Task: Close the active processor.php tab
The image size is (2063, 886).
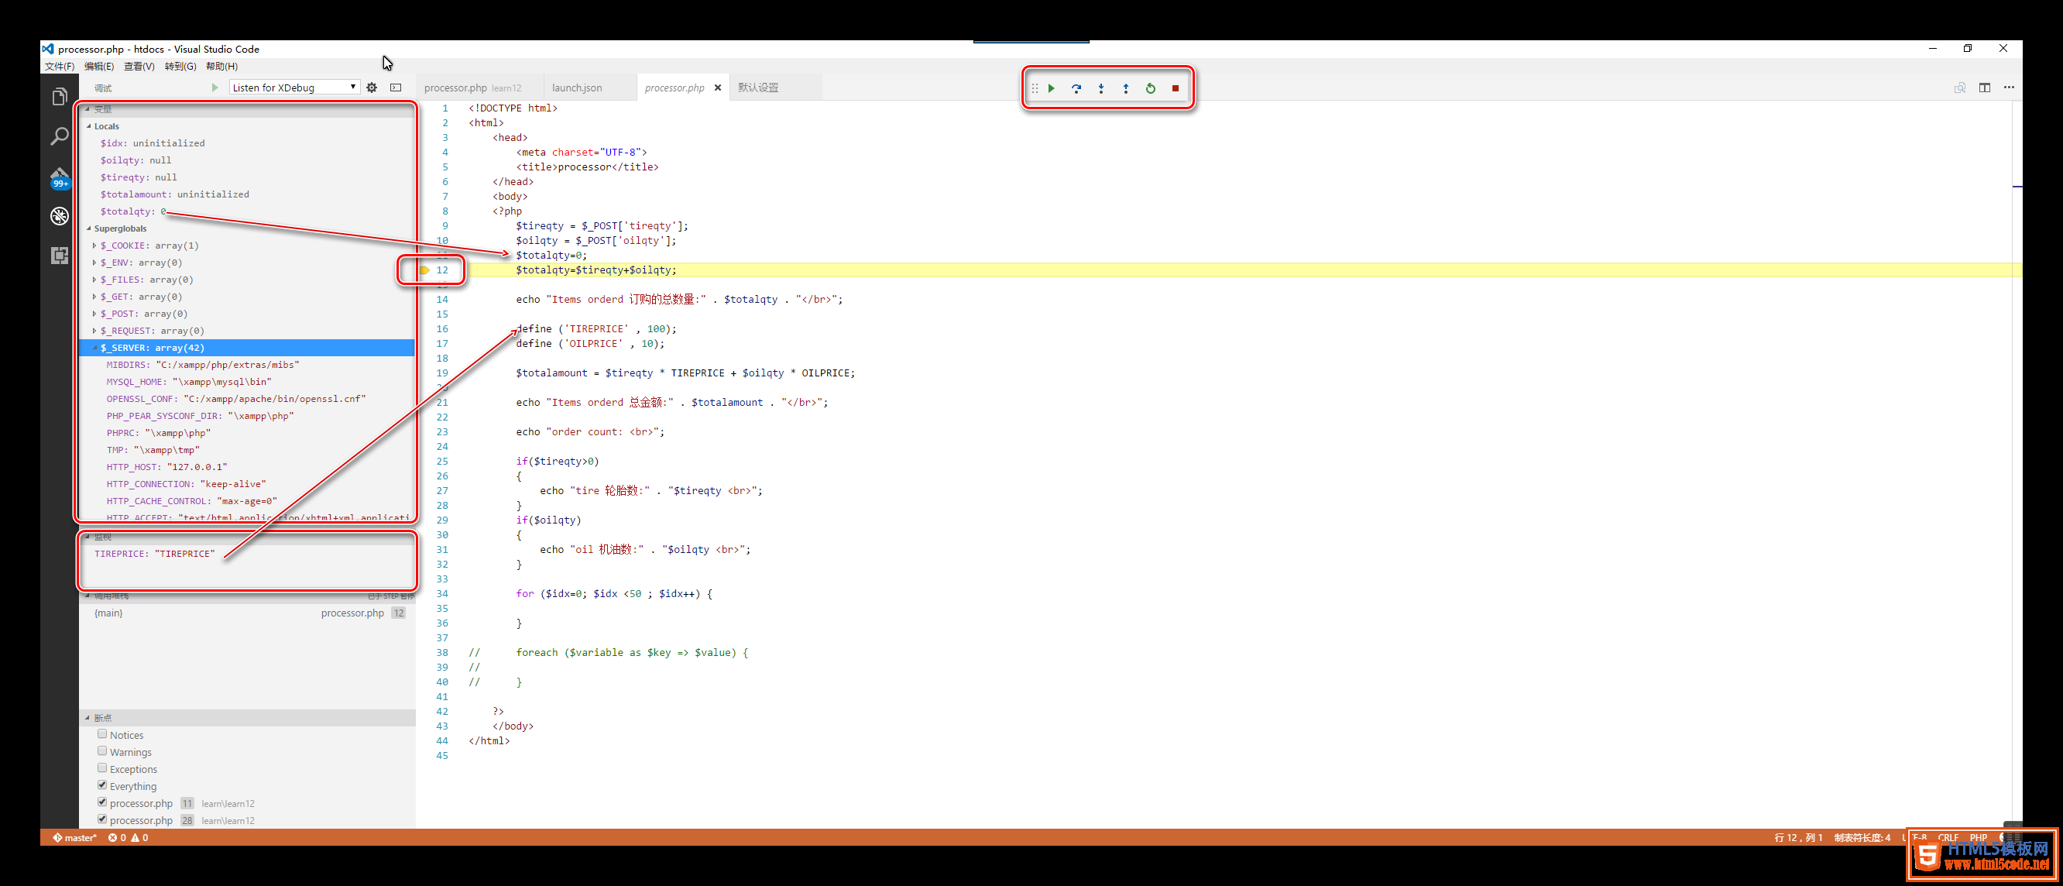Action: (x=718, y=88)
